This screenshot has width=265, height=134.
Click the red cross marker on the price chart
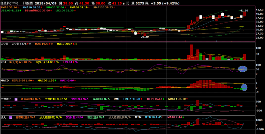(64, 25)
